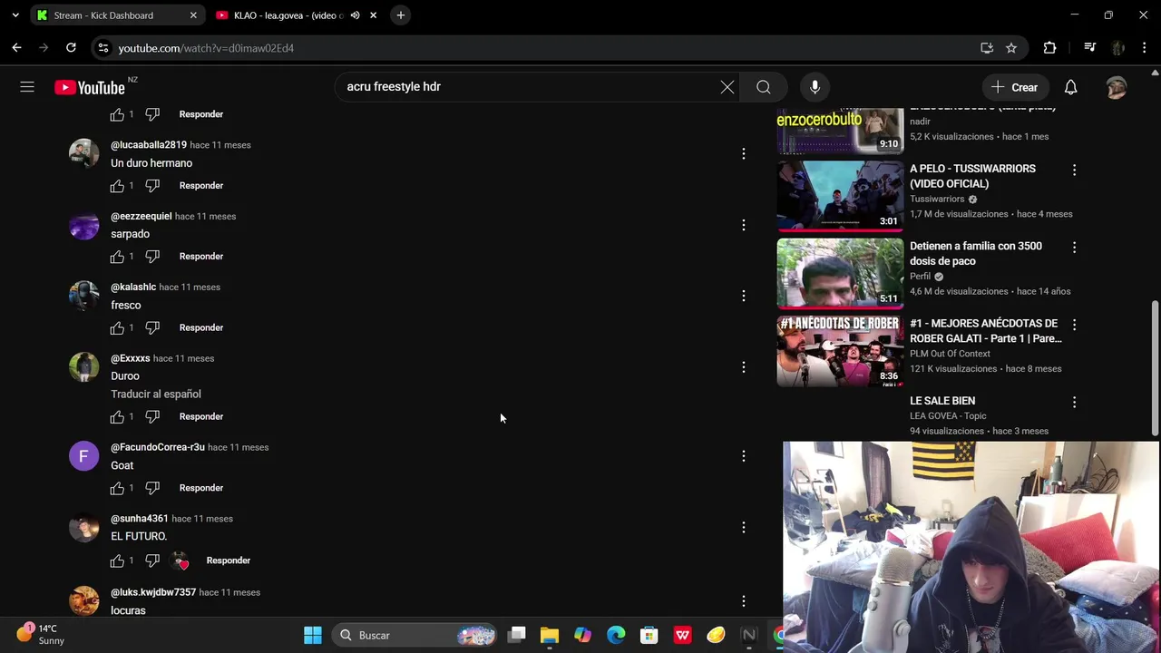The image size is (1161, 653).
Task: Dislike the comment by @lucaaballa2819
Action: pyautogui.click(x=152, y=186)
